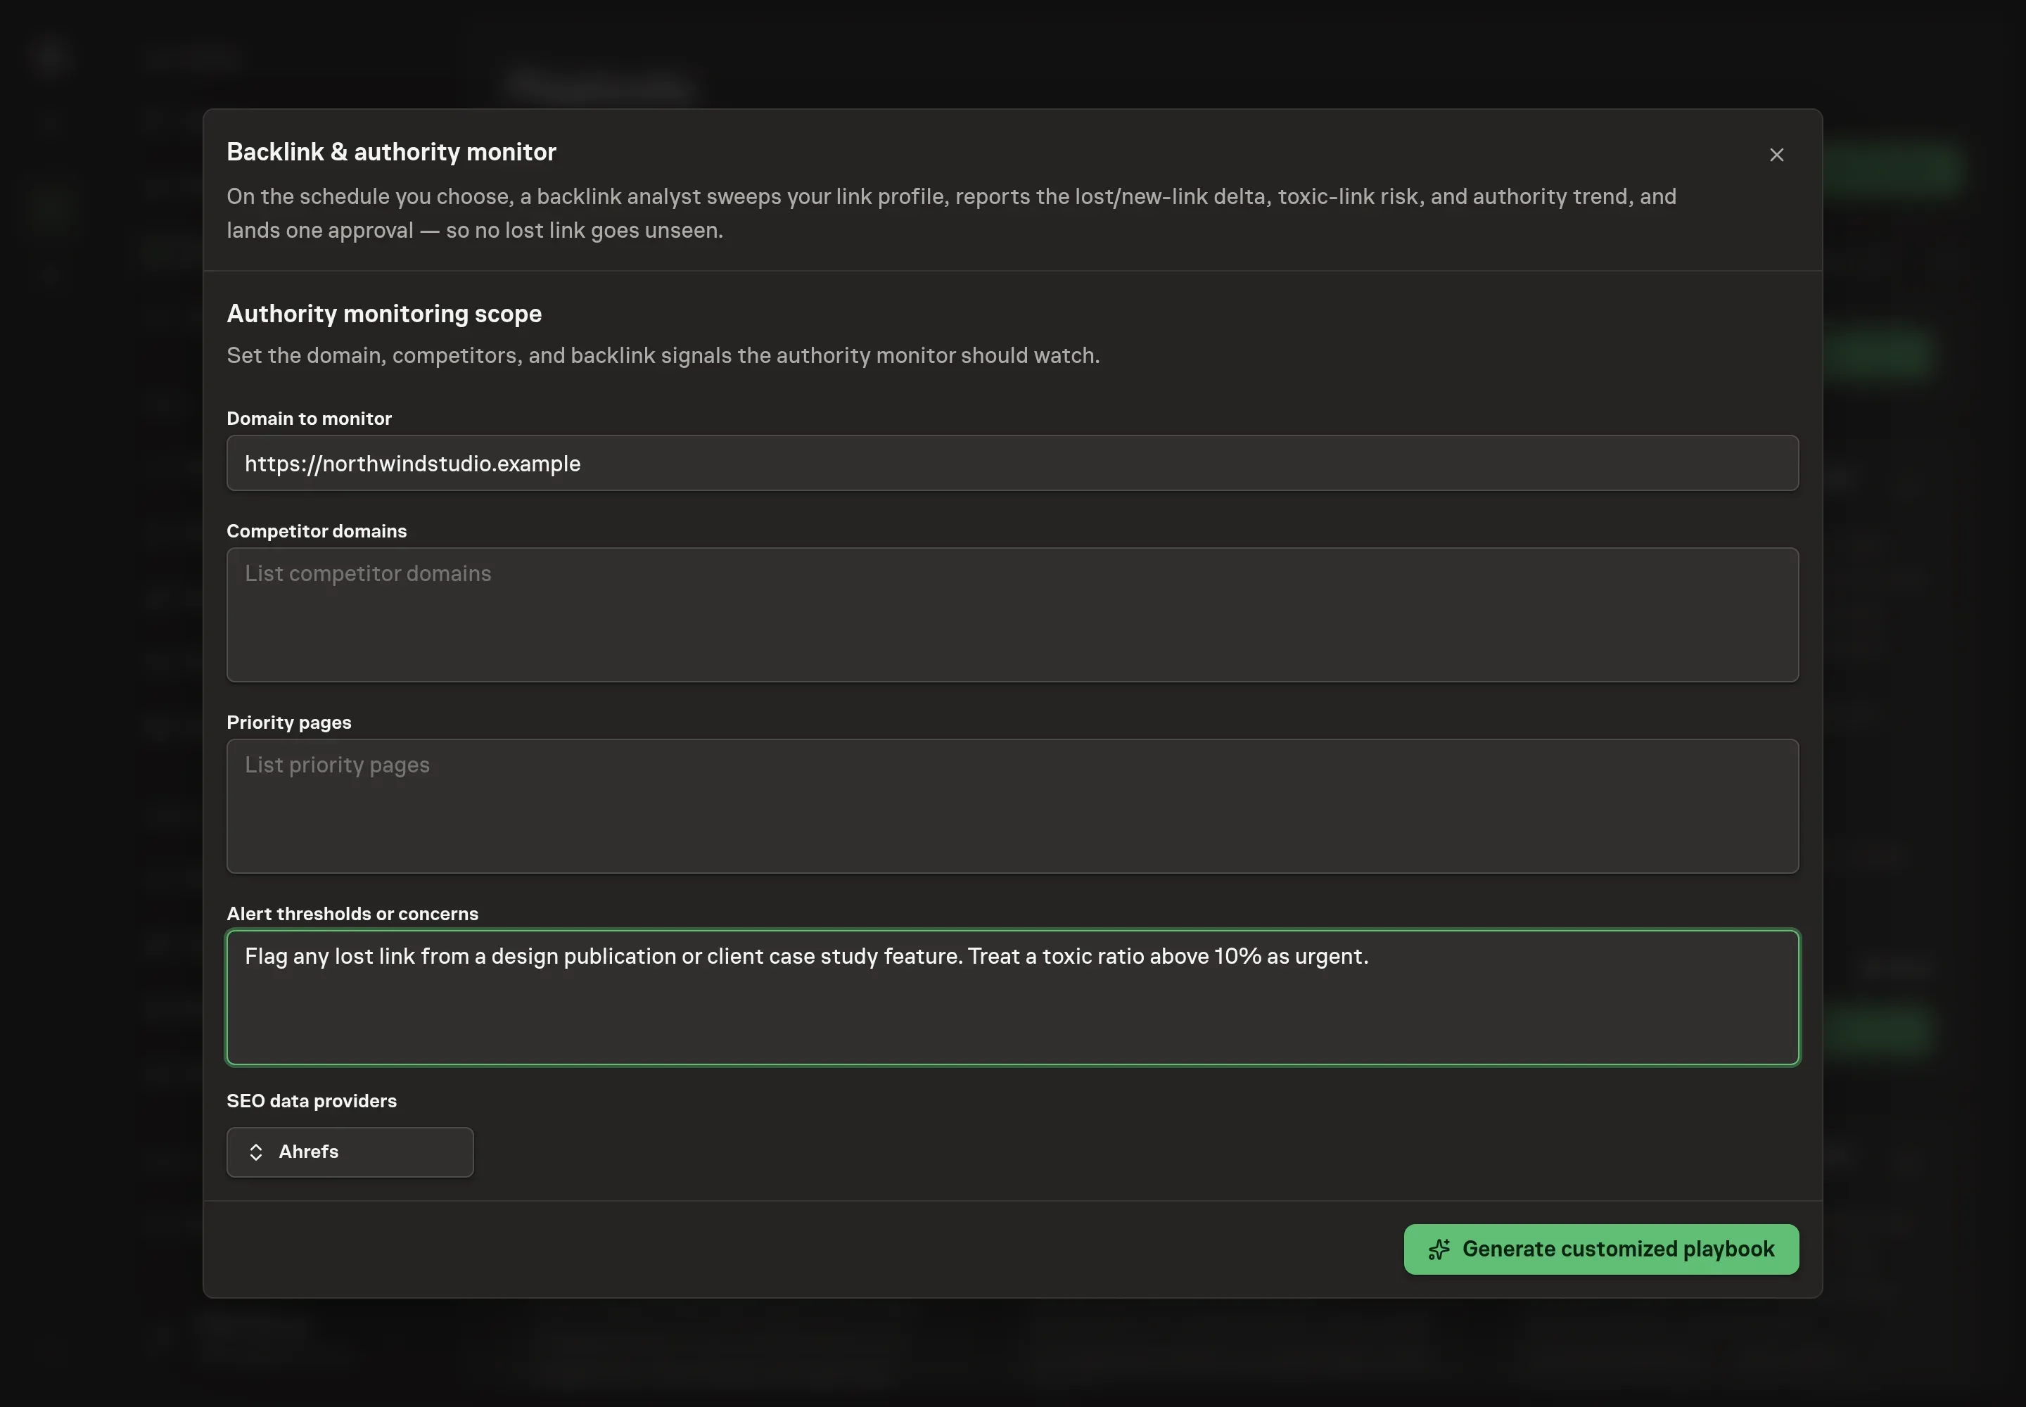Image resolution: width=2026 pixels, height=1407 pixels.
Task: Focus the Competitor domains text area
Action: (x=1012, y=614)
